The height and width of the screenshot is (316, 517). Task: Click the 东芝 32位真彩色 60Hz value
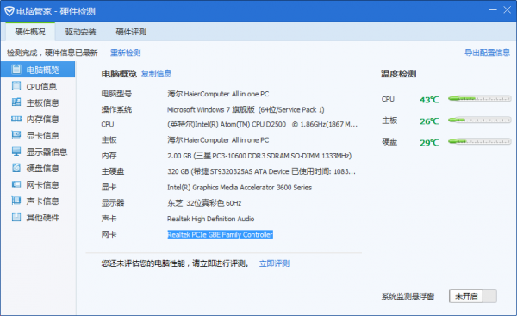pos(204,203)
